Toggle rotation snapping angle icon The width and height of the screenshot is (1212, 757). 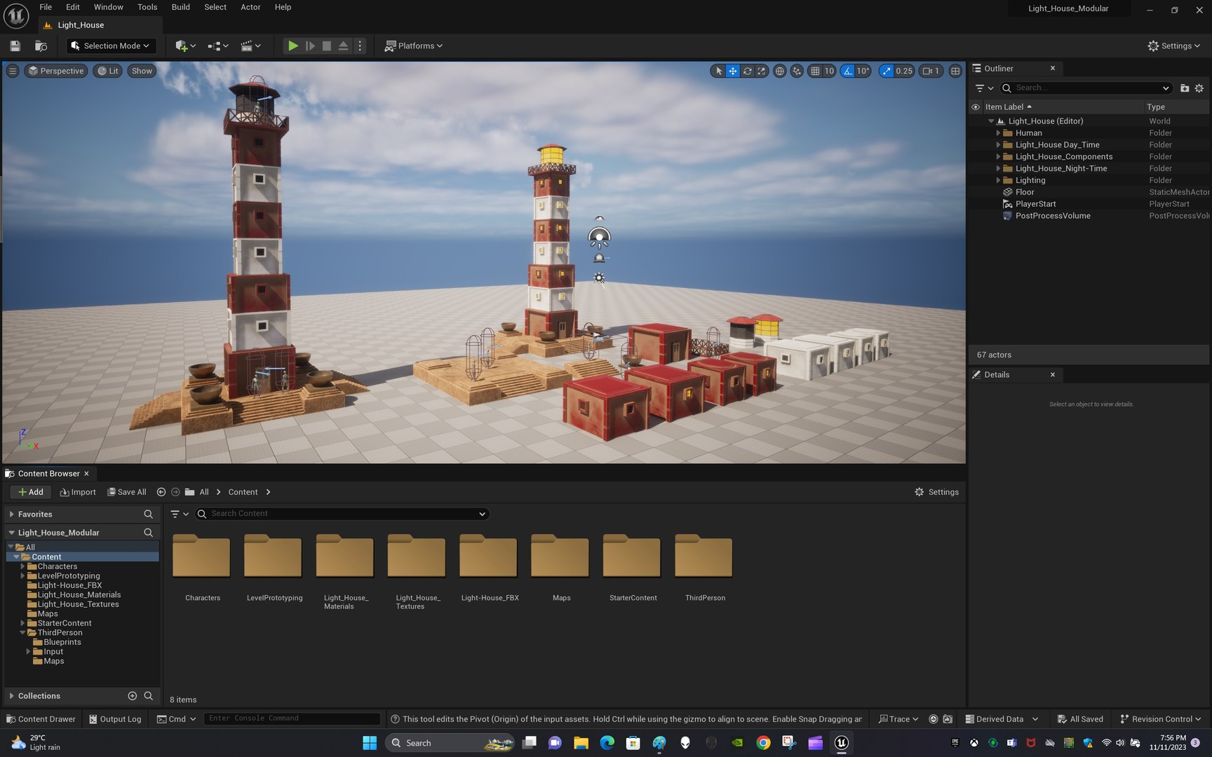pos(848,71)
